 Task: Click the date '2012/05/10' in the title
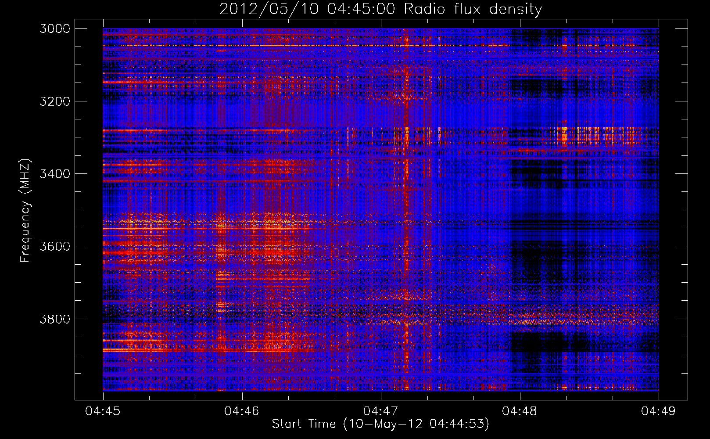[269, 9]
